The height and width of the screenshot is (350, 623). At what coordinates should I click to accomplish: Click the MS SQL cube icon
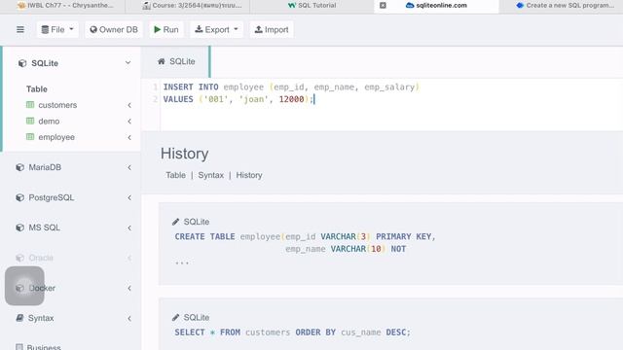[19, 227]
